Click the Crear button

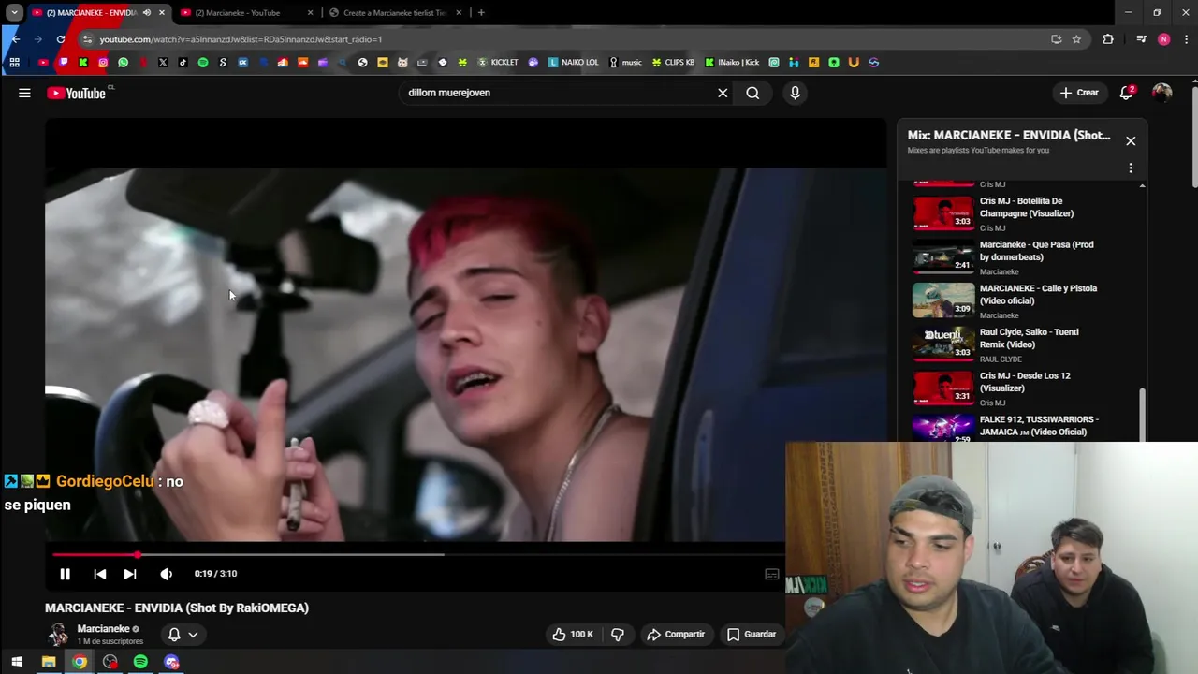click(1079, 93)
